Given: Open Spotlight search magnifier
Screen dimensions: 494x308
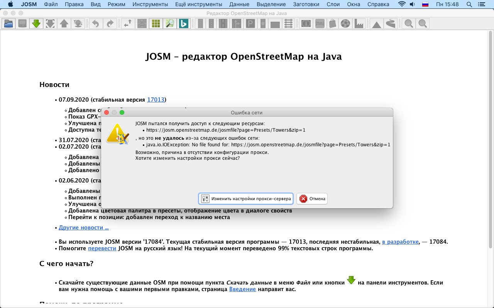Looking at the screenshot, I should coord(469,4).
